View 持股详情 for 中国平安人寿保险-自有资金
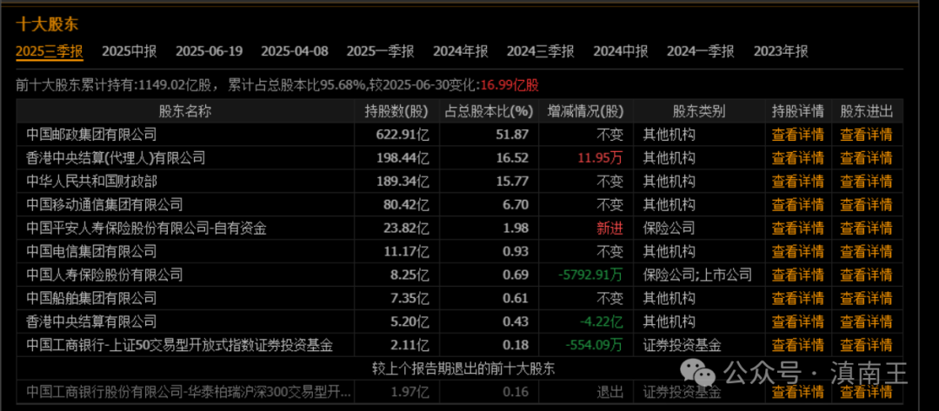The width and height of the screenshot is (939, 411). [x=797, y=228]
